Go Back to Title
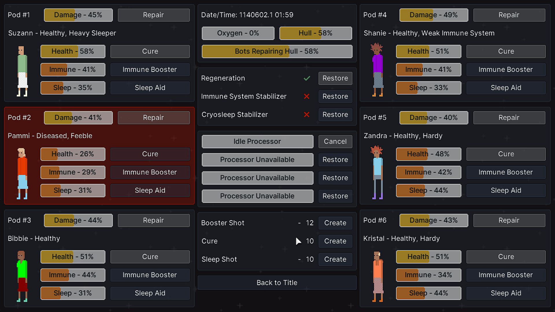Viewport: 555px width, 312px height. pos(277,283)
